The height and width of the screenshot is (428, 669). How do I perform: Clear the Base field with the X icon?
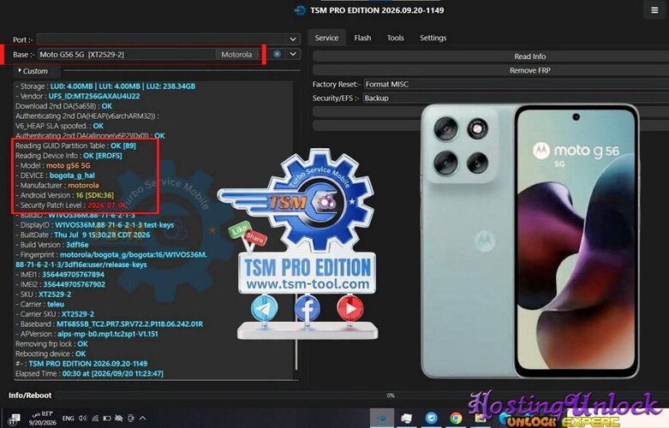[277, 54]
